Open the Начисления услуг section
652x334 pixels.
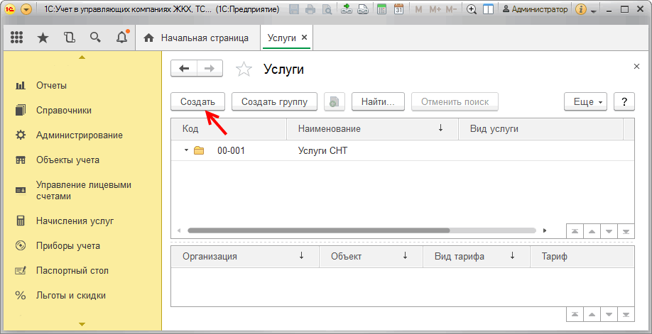click(75, 221)
